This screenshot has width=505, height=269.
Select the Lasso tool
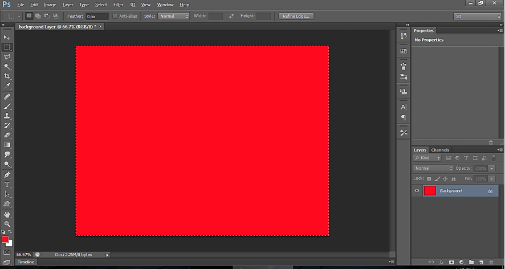point(7,57)
